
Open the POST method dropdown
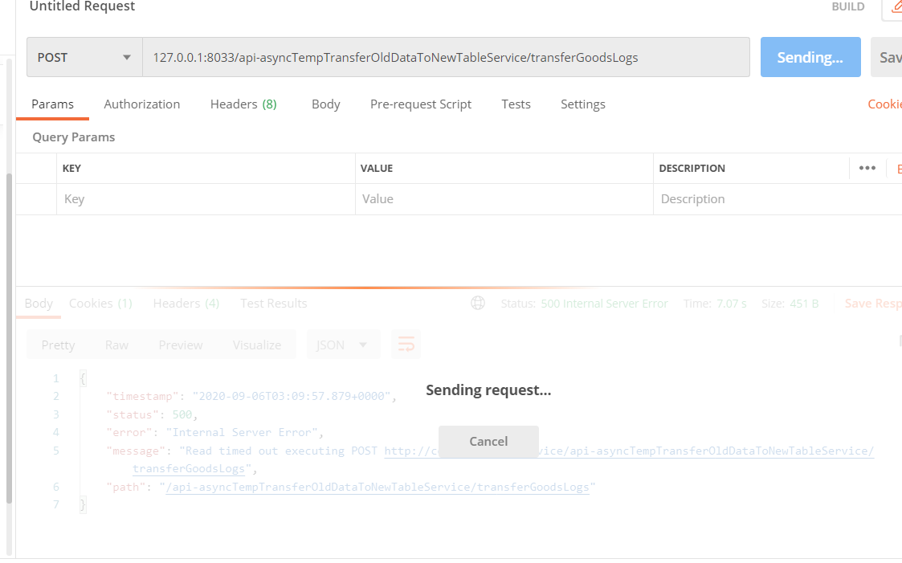84,58
